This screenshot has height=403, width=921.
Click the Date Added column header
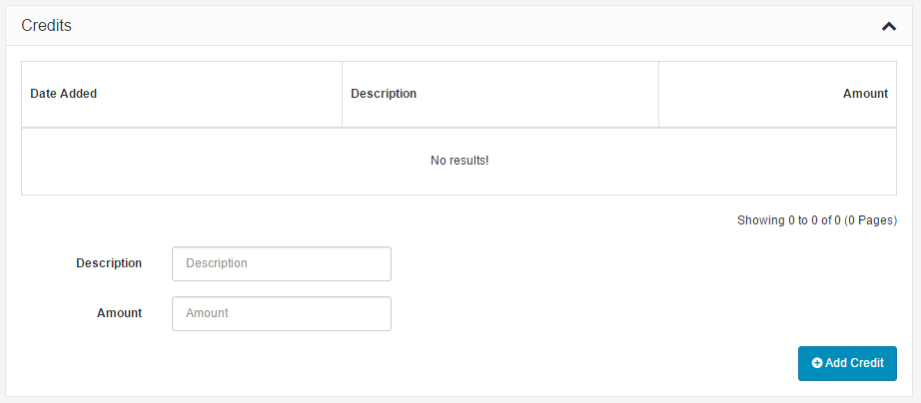click(x=63, y=94)
